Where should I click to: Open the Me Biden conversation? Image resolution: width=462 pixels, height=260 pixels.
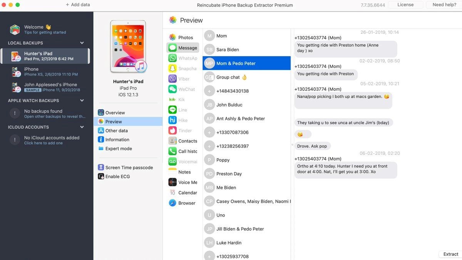click(247, 188)
